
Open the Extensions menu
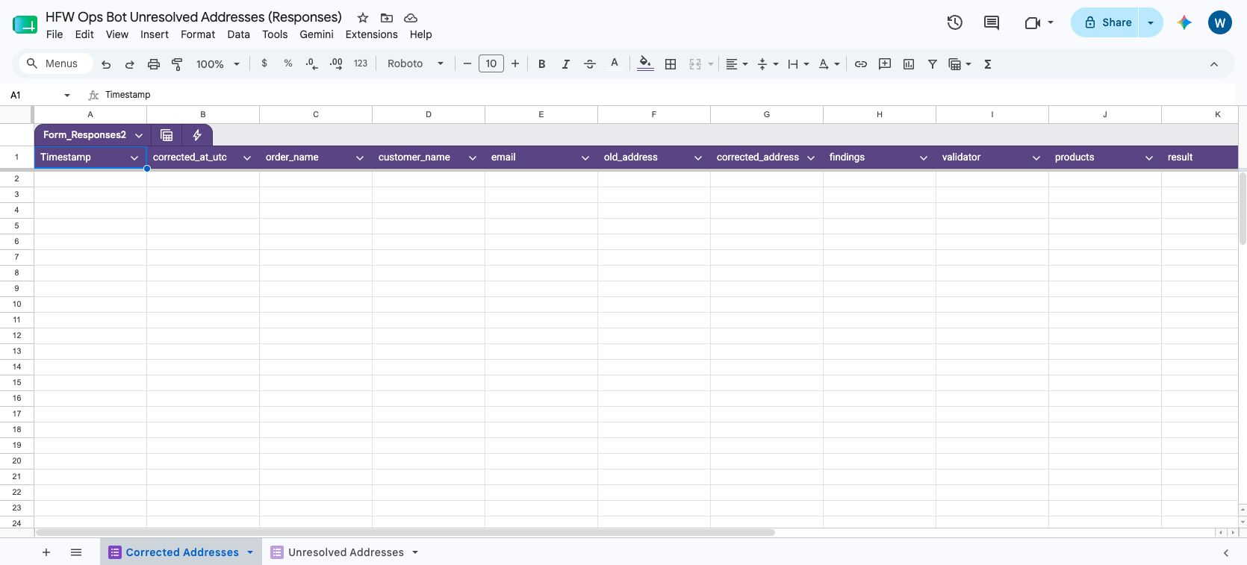pyautogui.click(x=372, y=34)
